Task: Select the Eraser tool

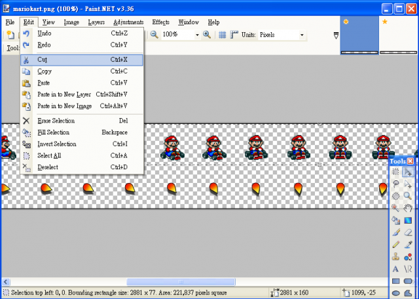Action: [x=408, y=232]
